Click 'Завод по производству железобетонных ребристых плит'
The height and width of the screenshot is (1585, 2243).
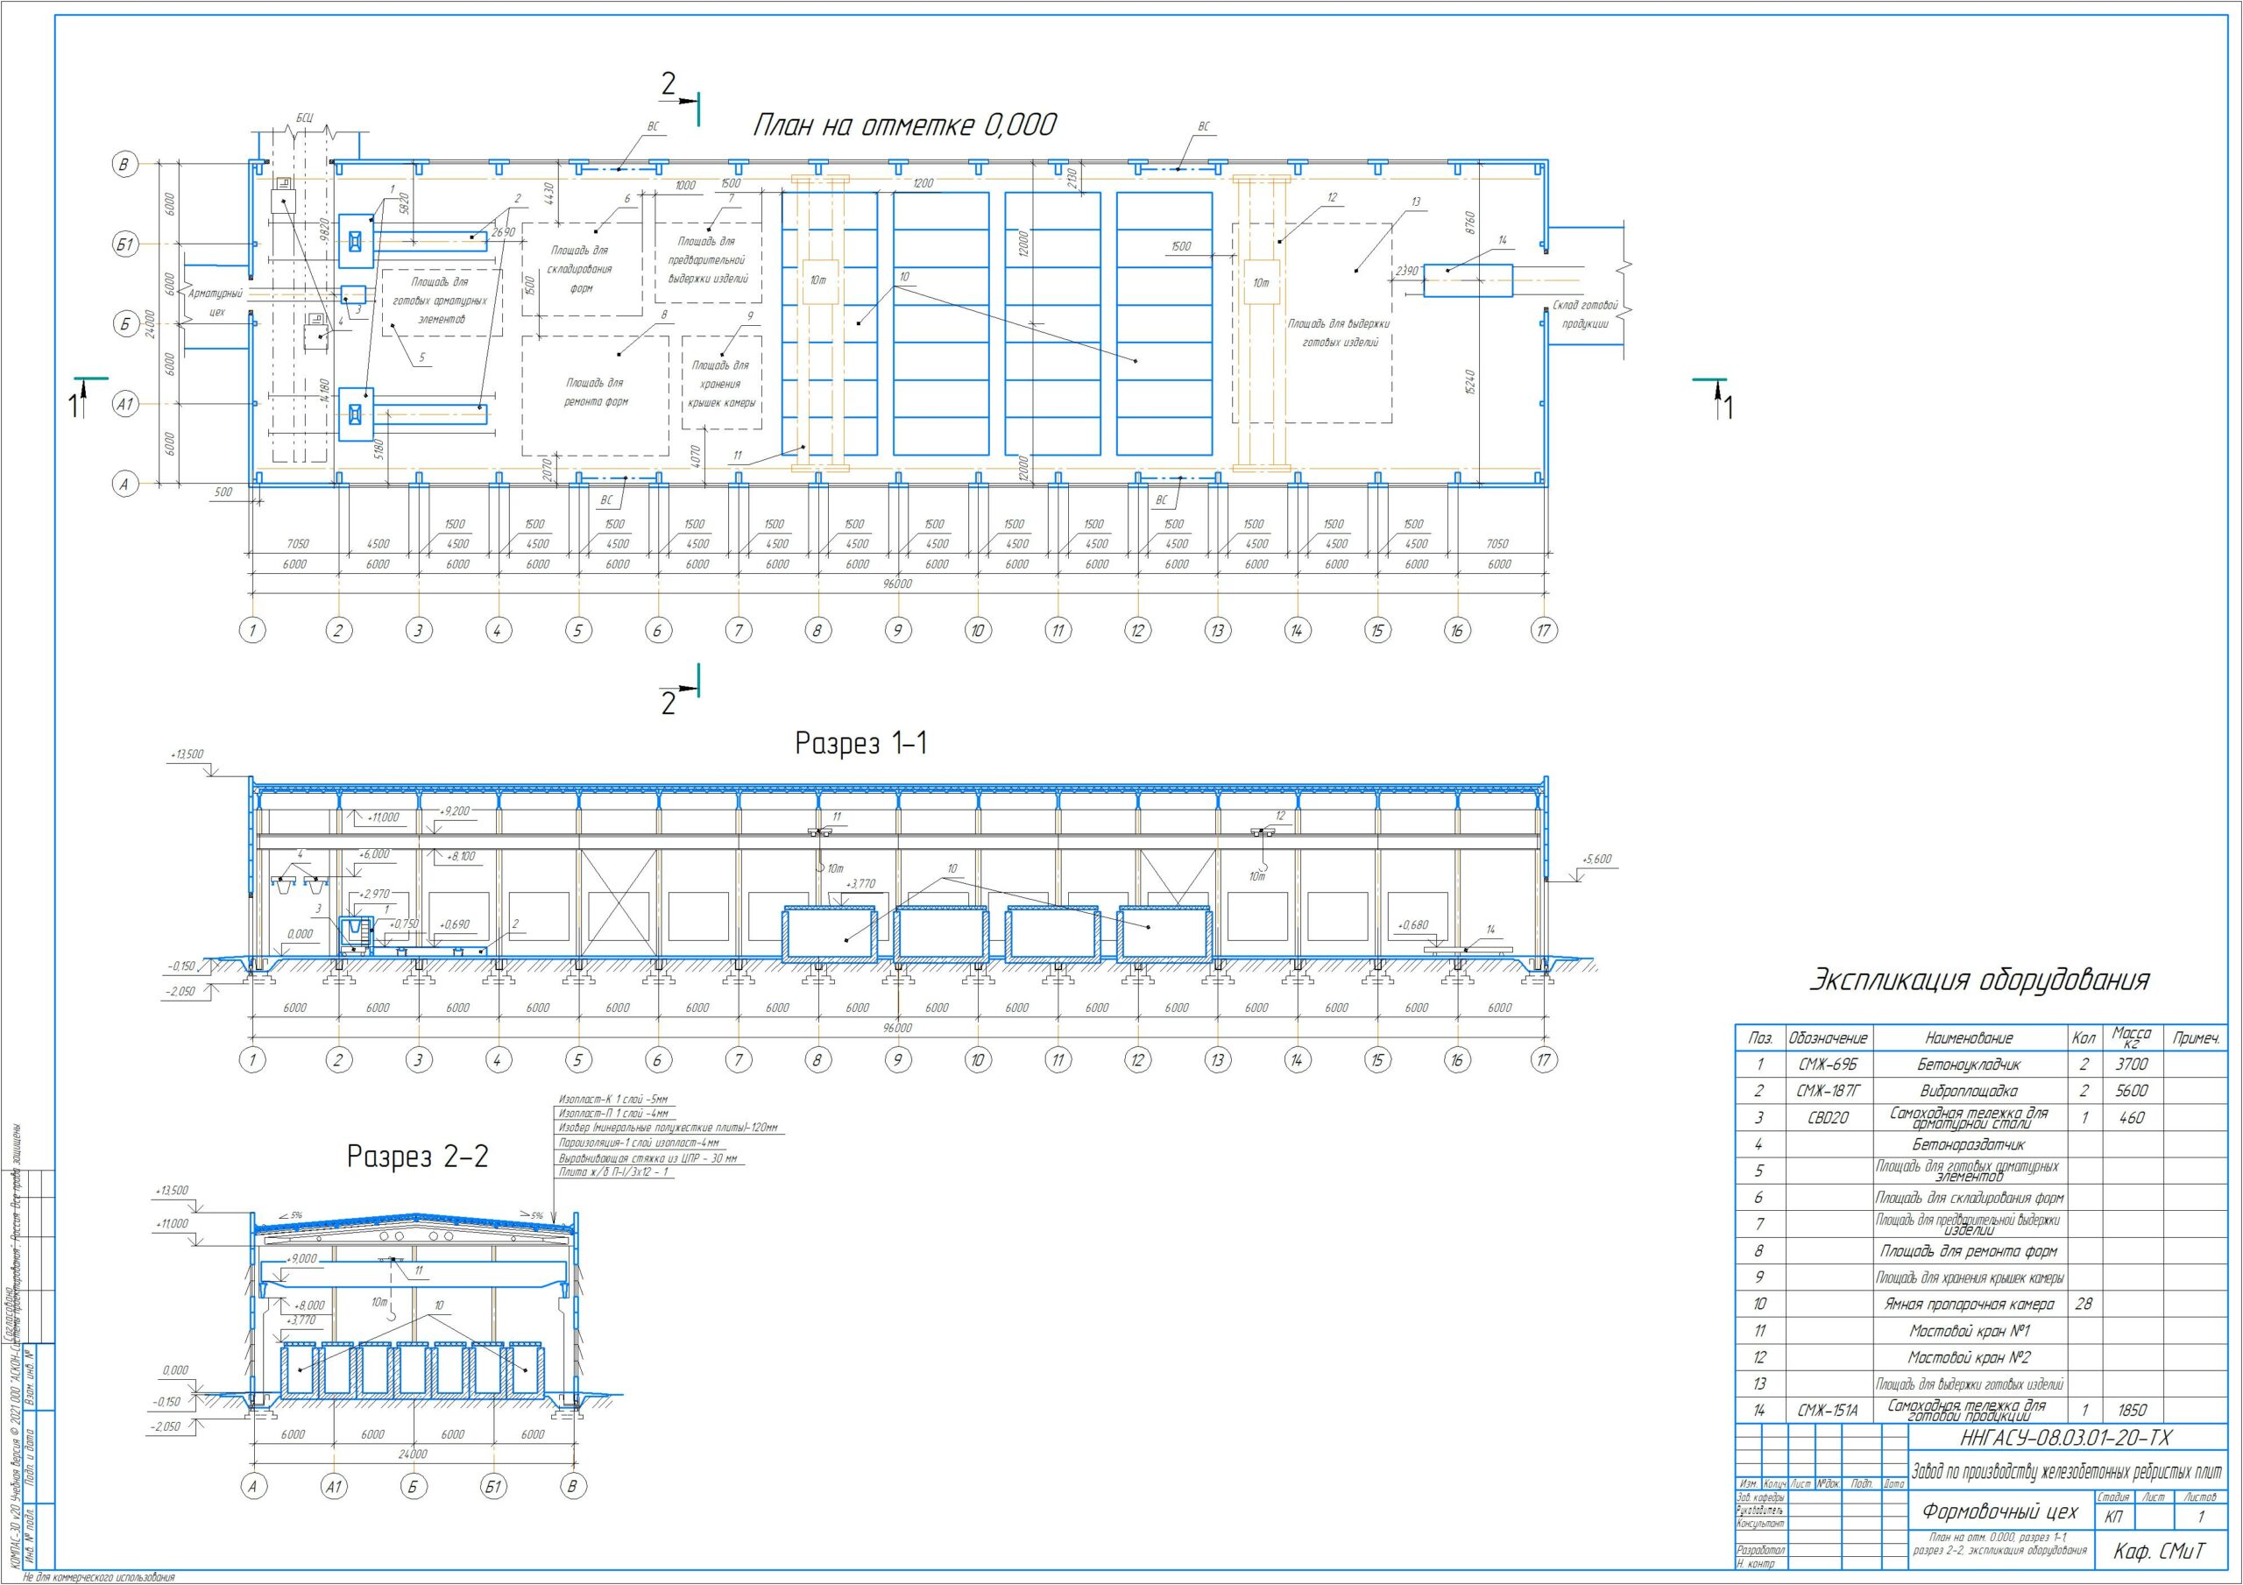[2067, 1472]
